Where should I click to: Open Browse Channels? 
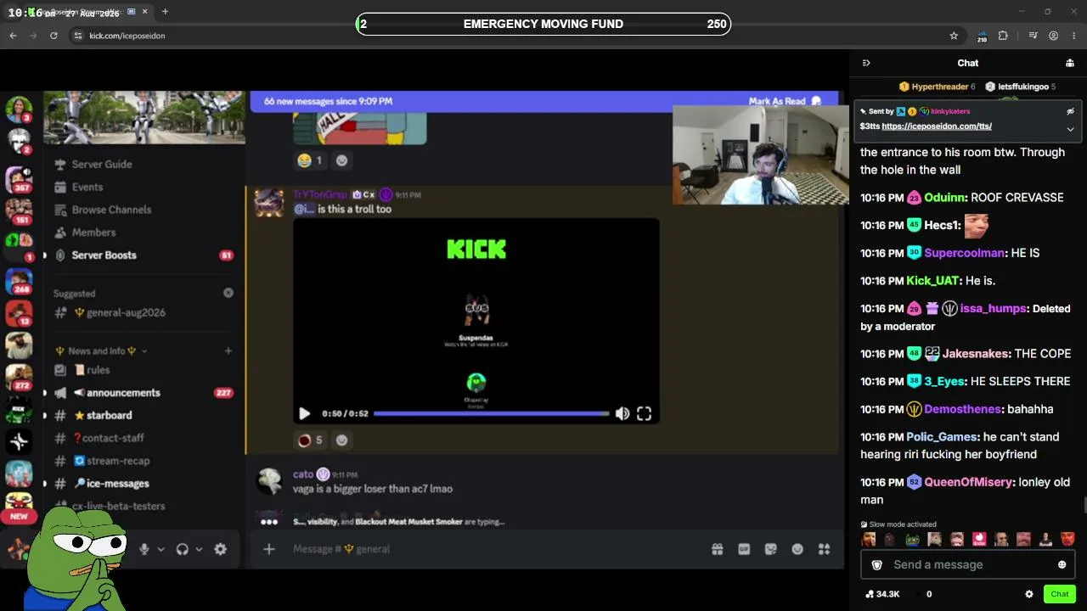coord(111,210)
